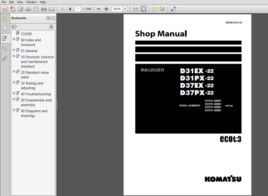This screenshot has width=268, height=196.
Task: Expand the 40 Troubleshooting bookmark
Action: pyautogui.click(x=14, y=93)
